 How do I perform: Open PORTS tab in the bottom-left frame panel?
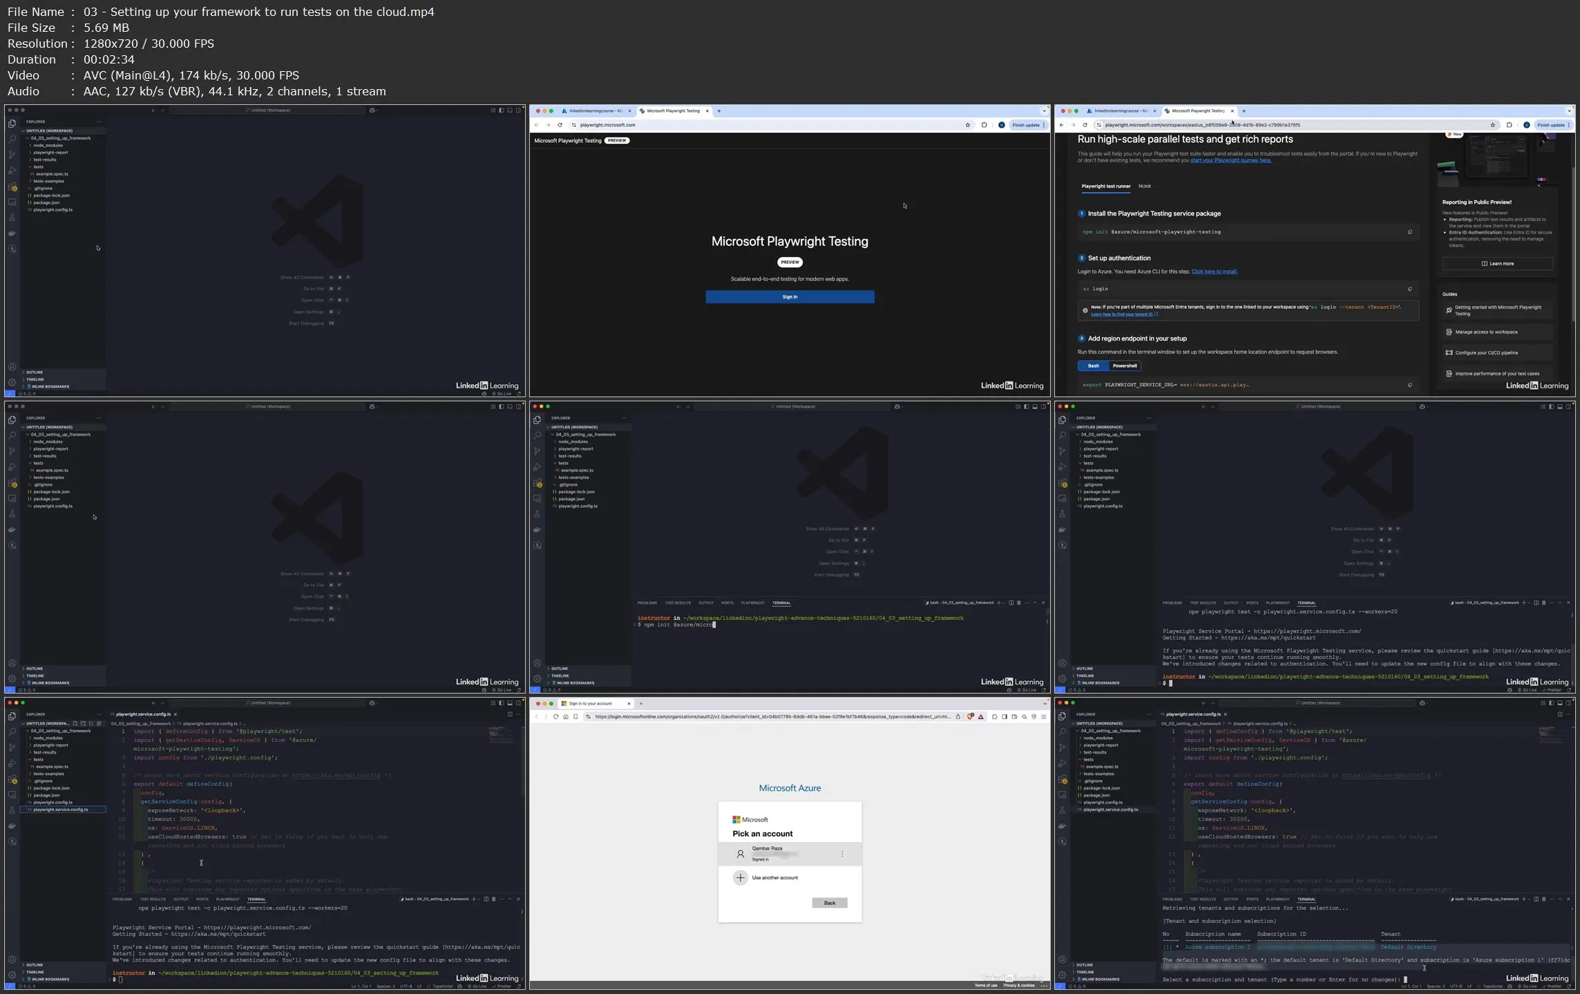coord(202,899)
